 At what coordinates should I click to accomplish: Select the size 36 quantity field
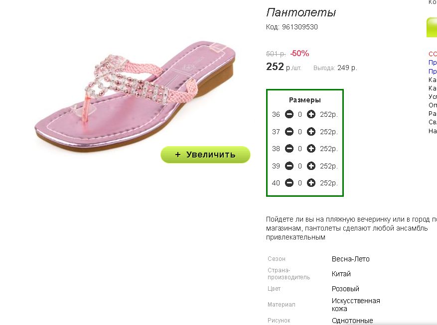(x=300, y=114)
